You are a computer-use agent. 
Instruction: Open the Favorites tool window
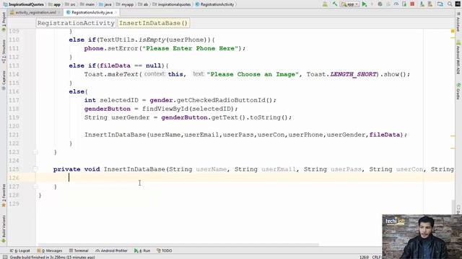(x=4, y=195)
